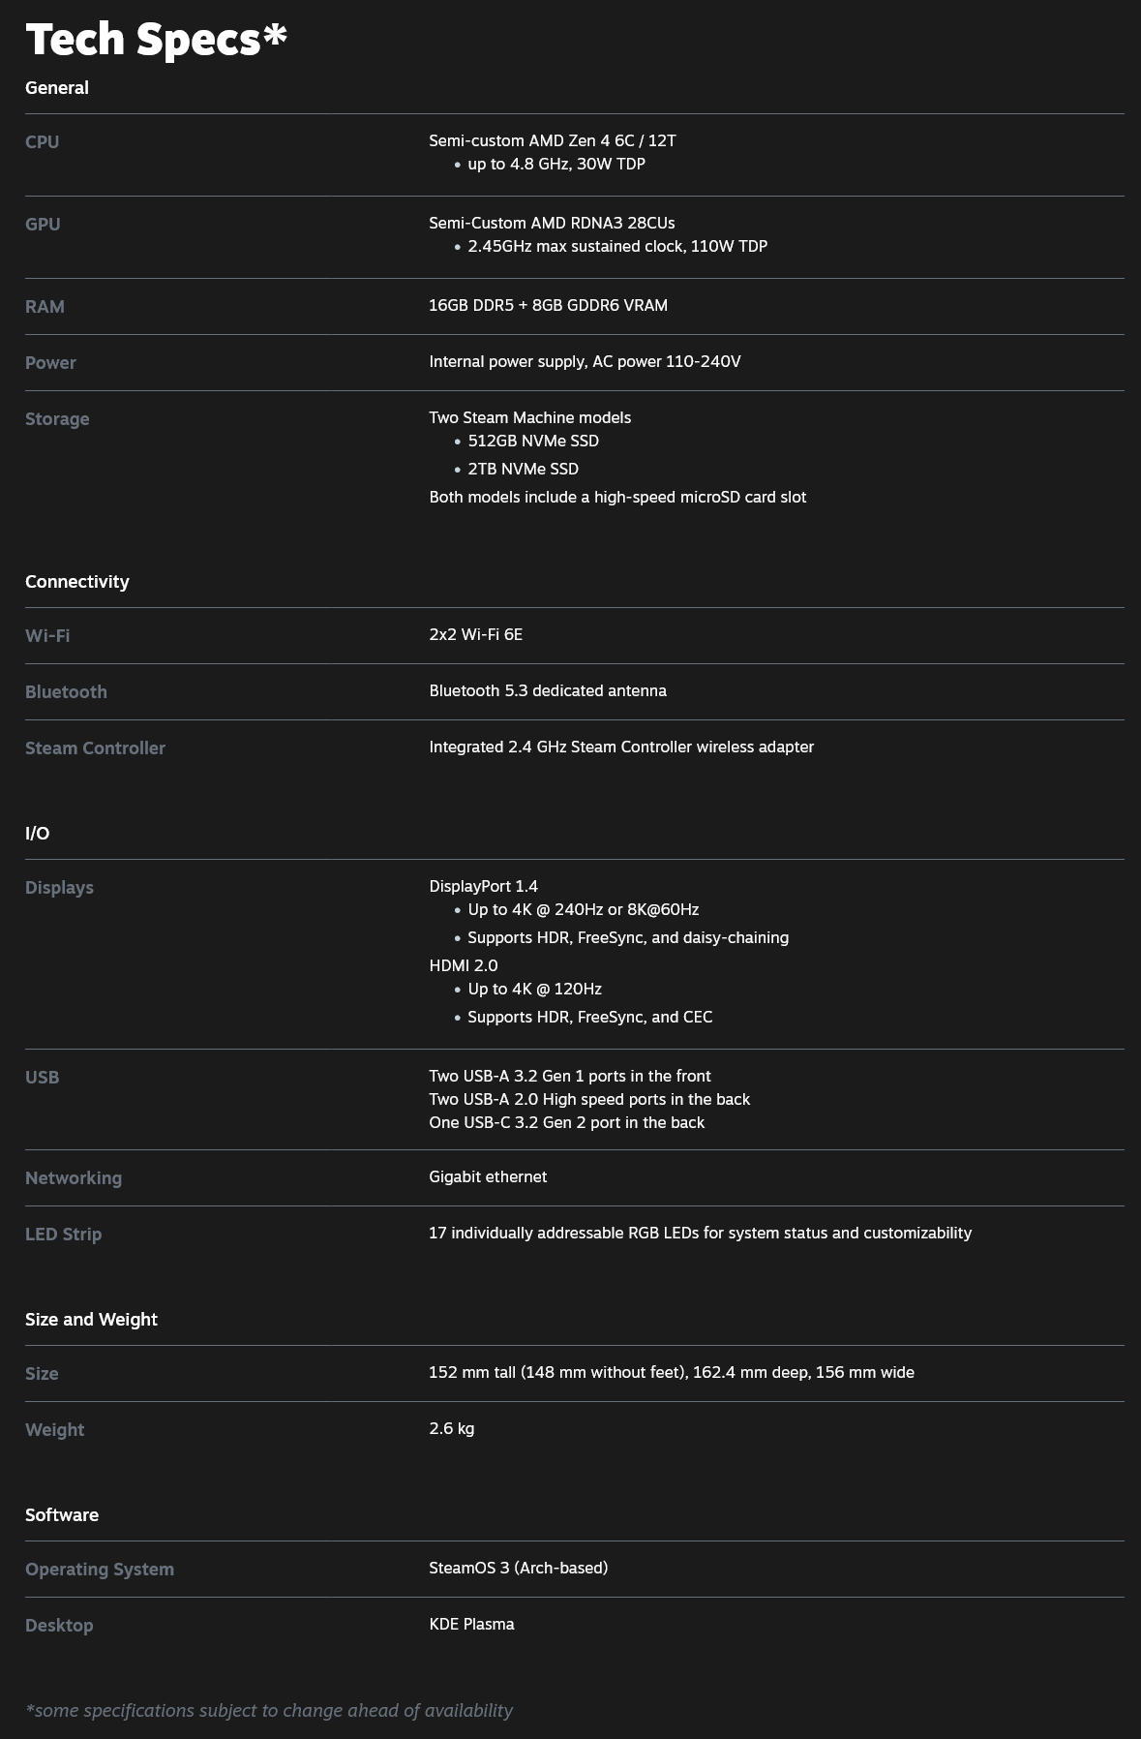Click the Connectivity section heading

pos(77,582)
